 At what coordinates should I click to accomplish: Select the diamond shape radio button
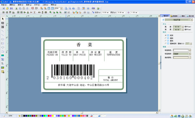(x=166, y=41)
